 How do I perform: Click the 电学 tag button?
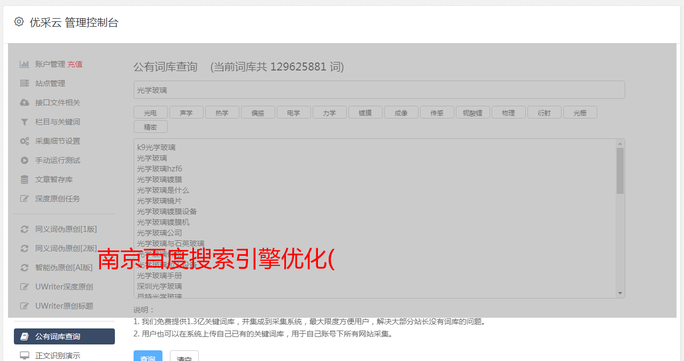(293, 112)
